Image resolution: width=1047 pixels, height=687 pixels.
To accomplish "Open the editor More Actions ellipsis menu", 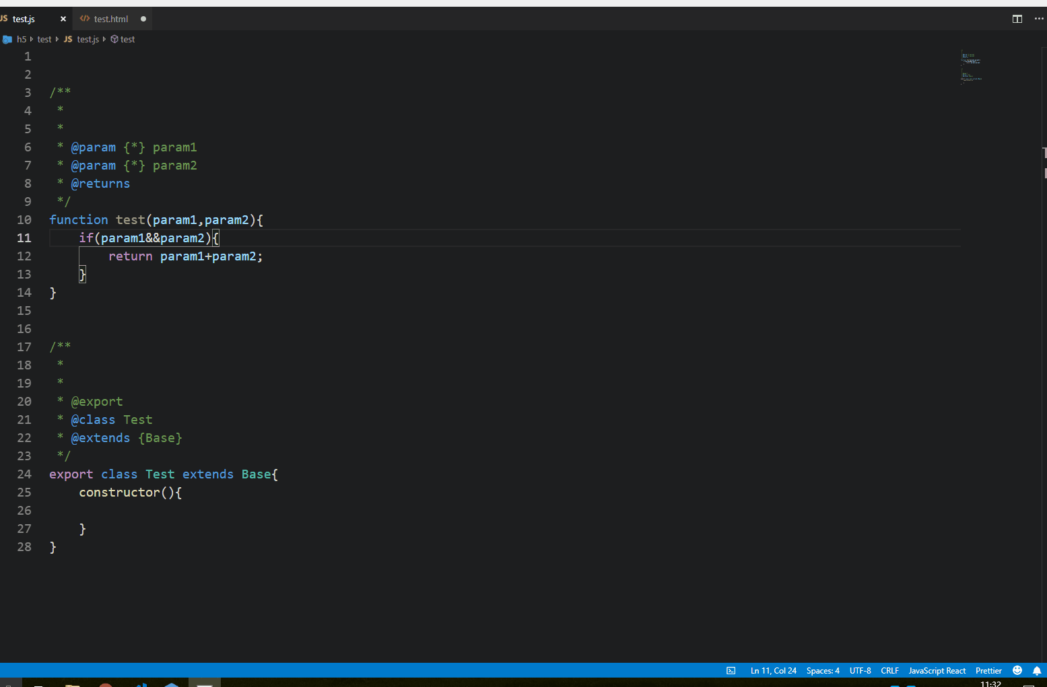I will [x=1039, y=19].
